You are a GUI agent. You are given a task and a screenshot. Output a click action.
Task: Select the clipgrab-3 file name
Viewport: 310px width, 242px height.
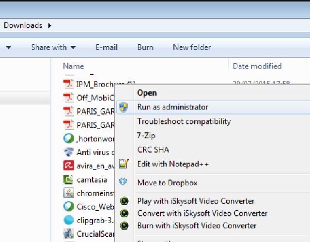pos(95,220)
